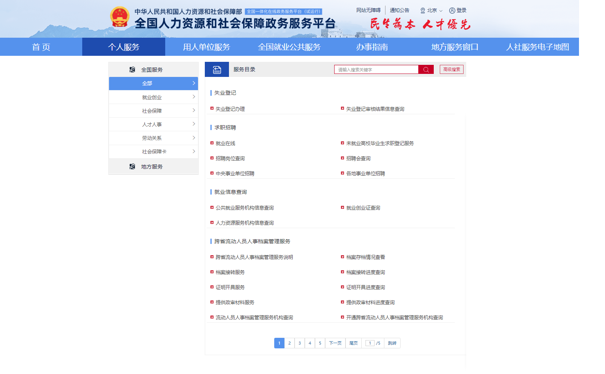Click the red bullet beside 失业登记办理
This screenshot has height=374, width=605.
212,109
